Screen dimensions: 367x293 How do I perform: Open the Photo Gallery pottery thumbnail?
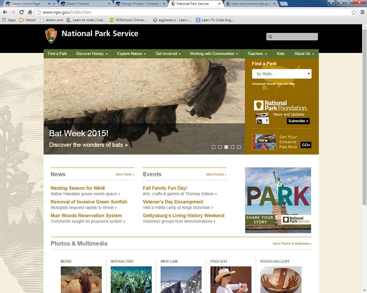[x=281, y=280]
